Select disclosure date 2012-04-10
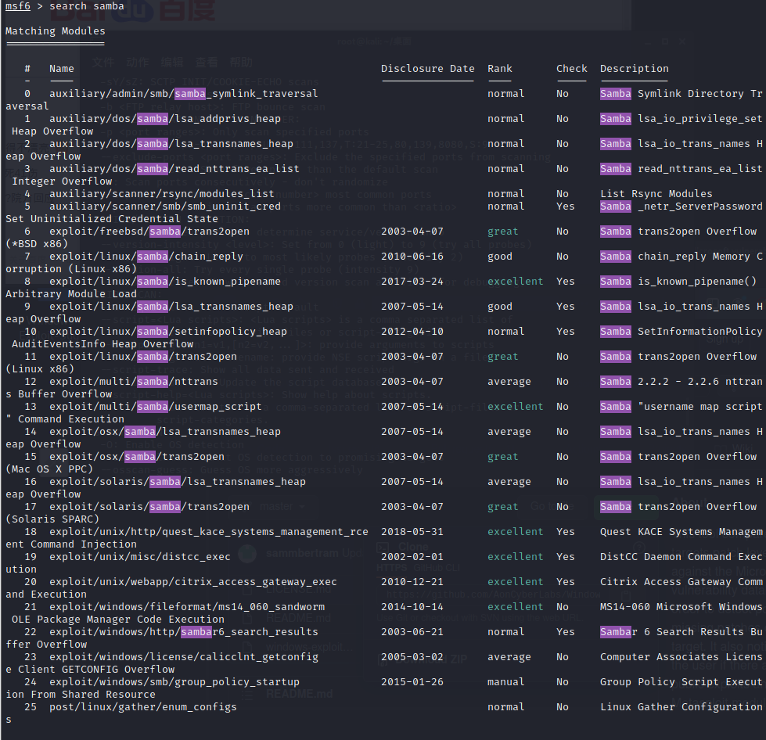The width and height of the screenshot is (766, 740). [x=412, y=332]
